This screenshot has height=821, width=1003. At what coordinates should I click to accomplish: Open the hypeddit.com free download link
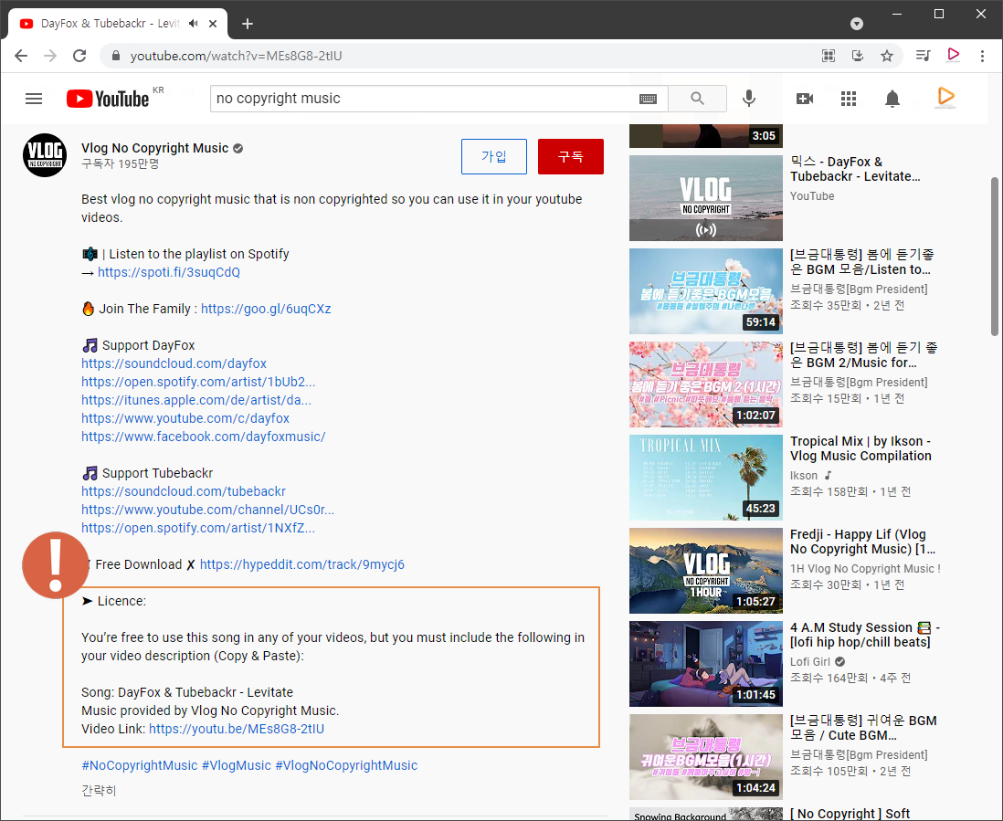(x=302, y=564)
